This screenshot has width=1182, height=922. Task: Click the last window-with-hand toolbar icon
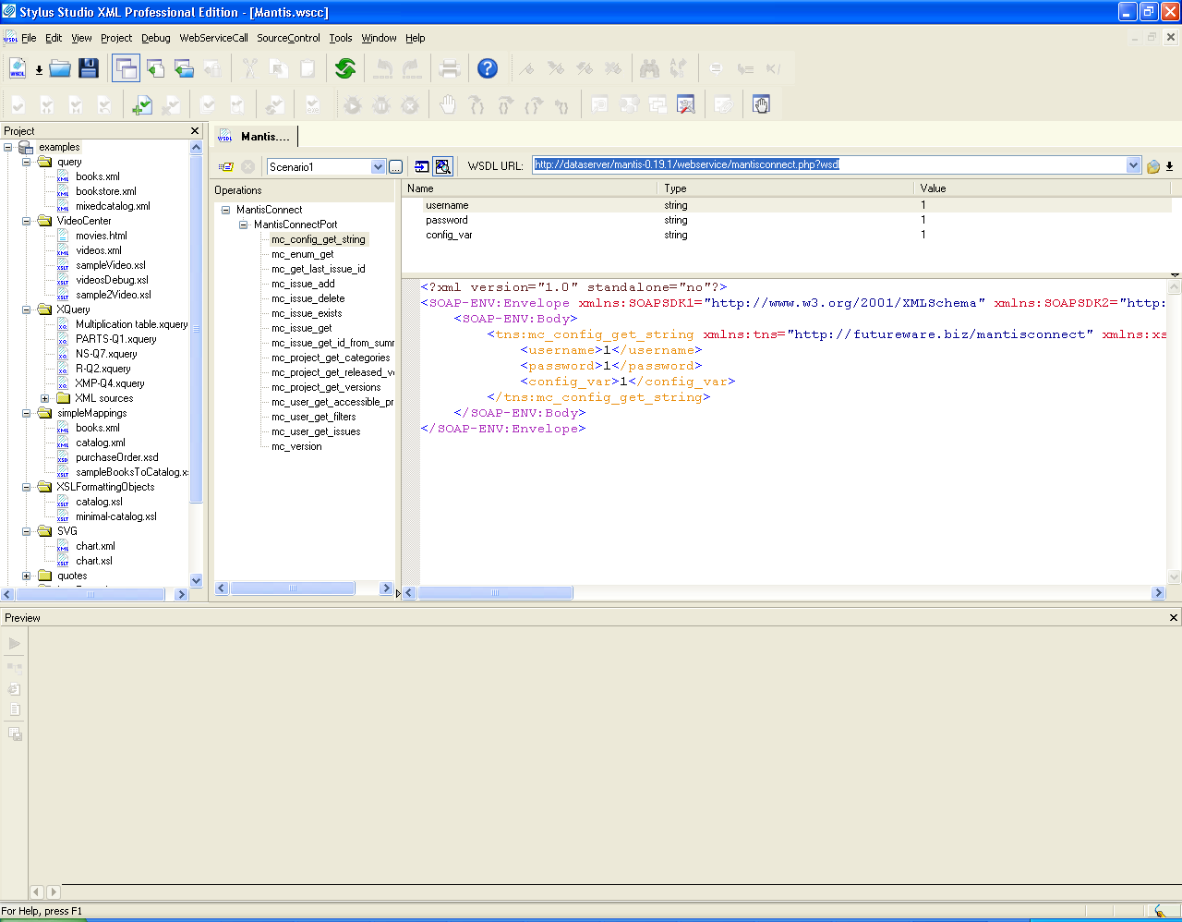click(x=761, y=105)
